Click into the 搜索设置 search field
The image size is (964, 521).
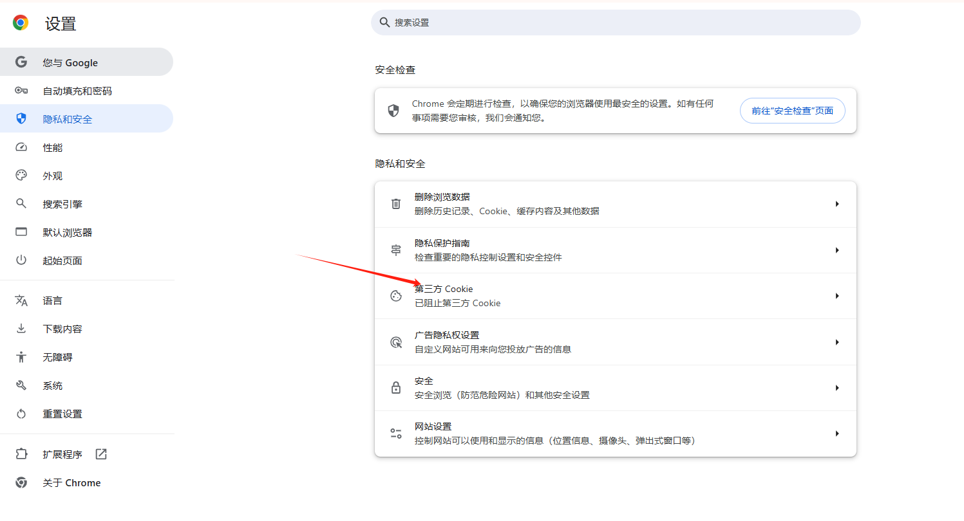[616, 22]
